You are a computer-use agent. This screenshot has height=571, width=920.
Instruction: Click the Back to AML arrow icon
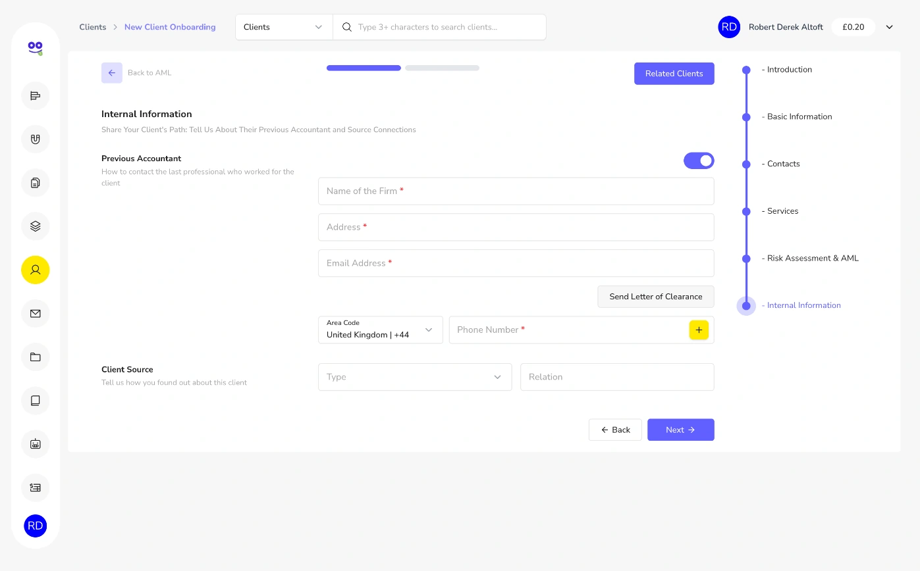pos(112,73)
